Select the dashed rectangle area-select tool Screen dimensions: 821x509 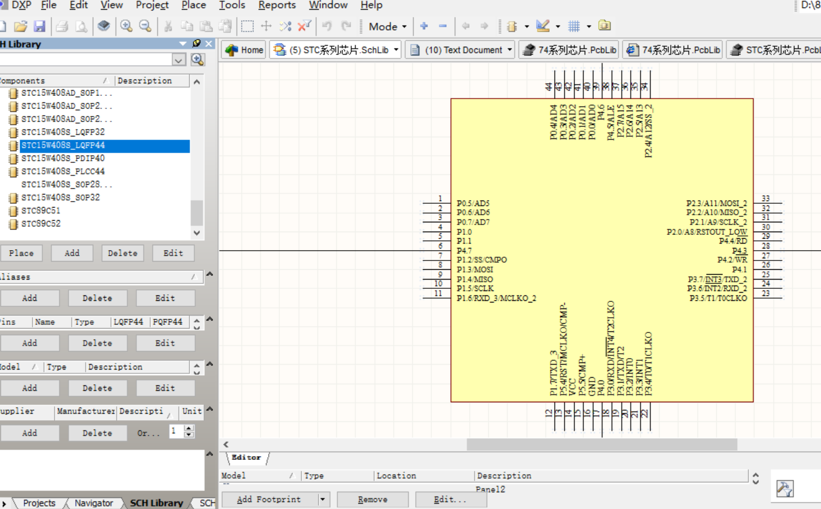247,26
